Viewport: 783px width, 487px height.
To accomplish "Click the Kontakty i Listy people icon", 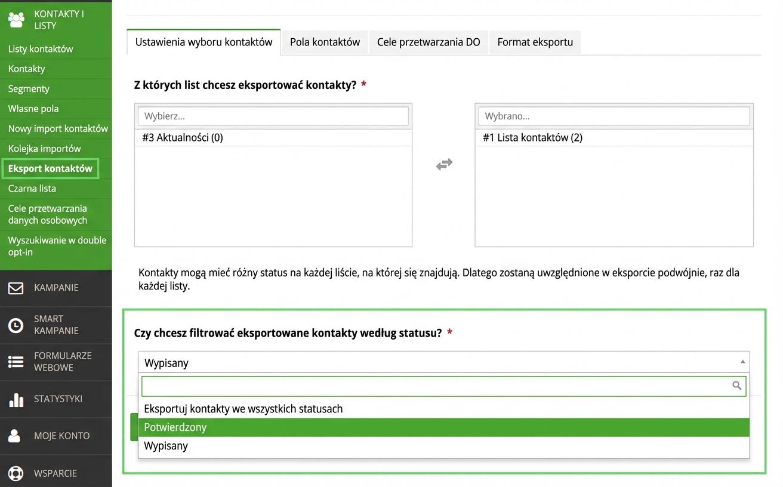I will (16, 20).
